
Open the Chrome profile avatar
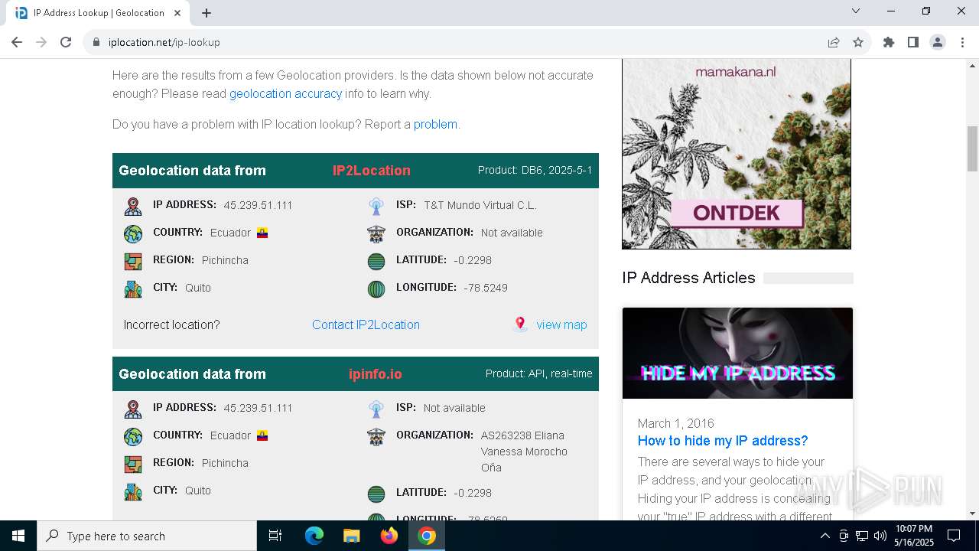(938, 42)
